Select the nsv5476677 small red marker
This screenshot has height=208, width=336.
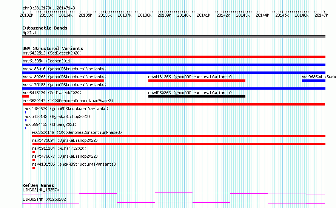(x=34, y=160)
